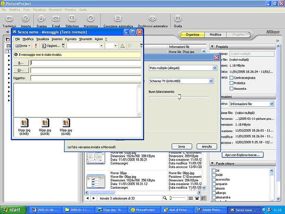Click the E-mail envelope icon in PictureProject
This screenshot has height=214, width=285.
56,19
